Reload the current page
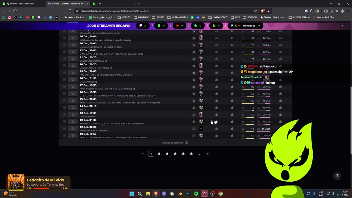Viewport: 352px width, 198px height. pyautogui.click(x=15, y=11)
